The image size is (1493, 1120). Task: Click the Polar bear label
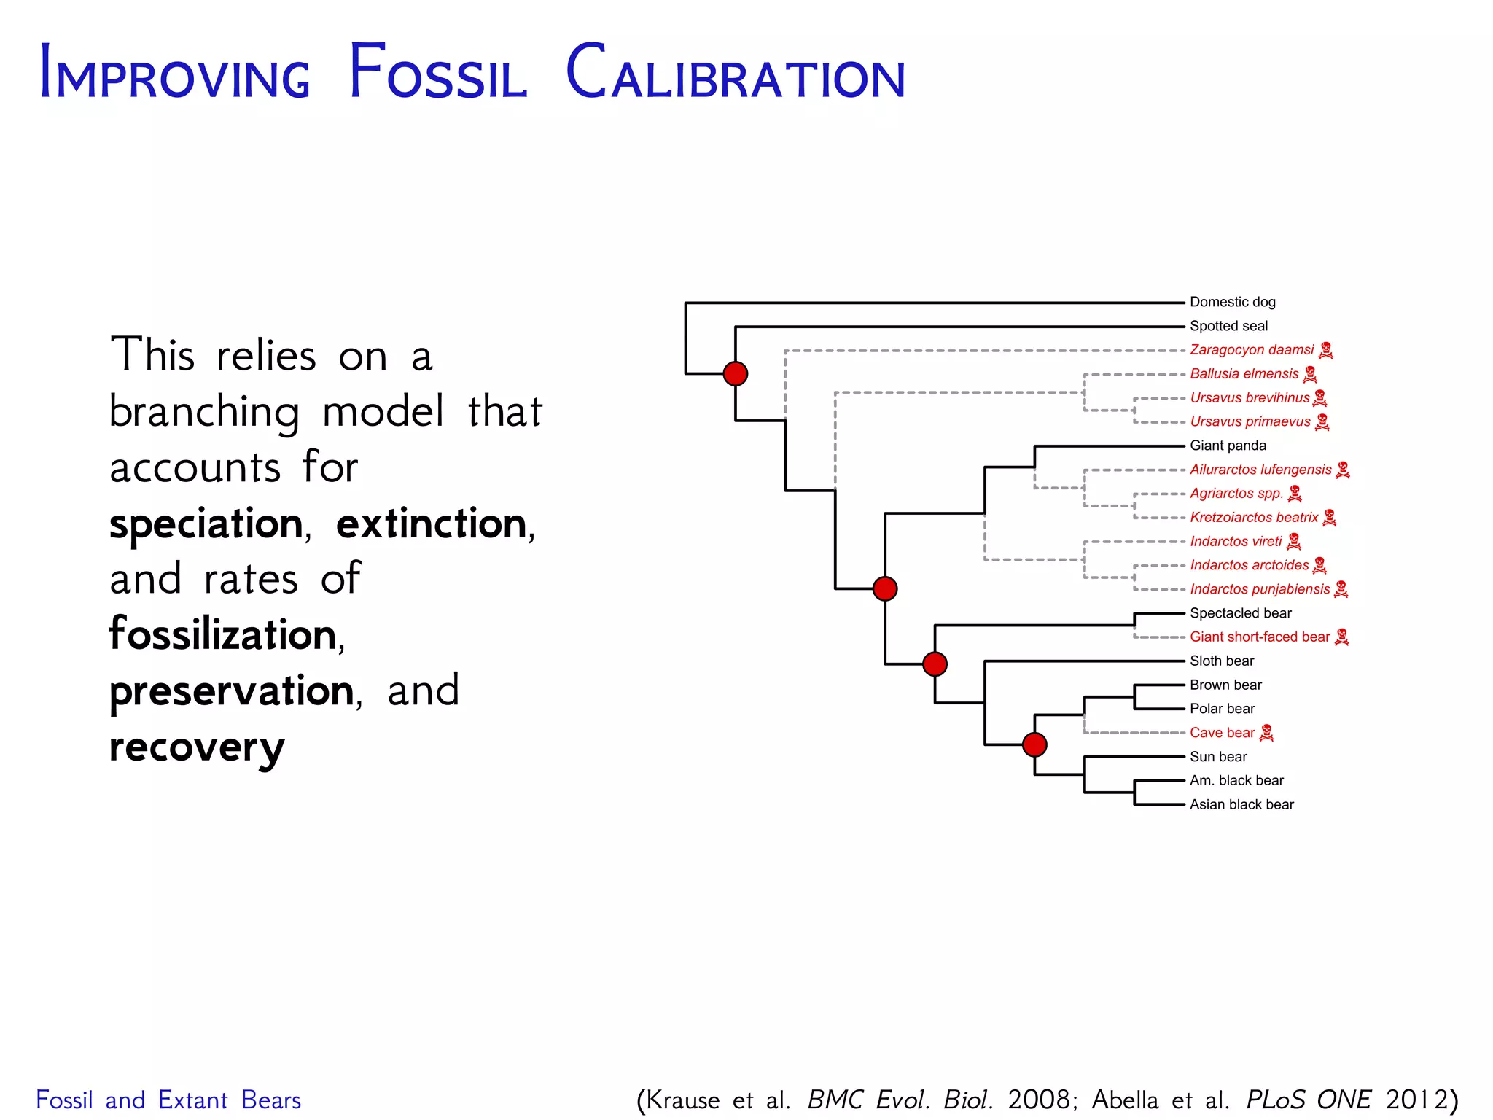[x=1222, y=709]
